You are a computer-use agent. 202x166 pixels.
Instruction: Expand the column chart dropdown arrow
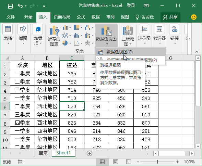70,27
